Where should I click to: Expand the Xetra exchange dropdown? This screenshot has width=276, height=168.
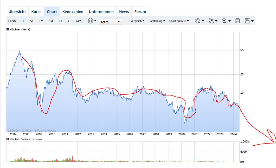click(x=110, y=22)
